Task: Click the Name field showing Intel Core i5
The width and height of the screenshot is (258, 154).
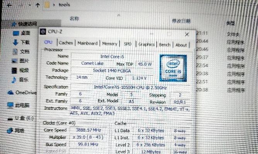Action: [x=112, y=57]
